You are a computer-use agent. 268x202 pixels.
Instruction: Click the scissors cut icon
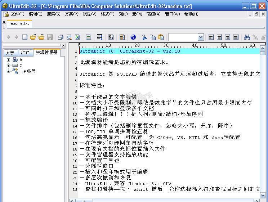(144, 37)
